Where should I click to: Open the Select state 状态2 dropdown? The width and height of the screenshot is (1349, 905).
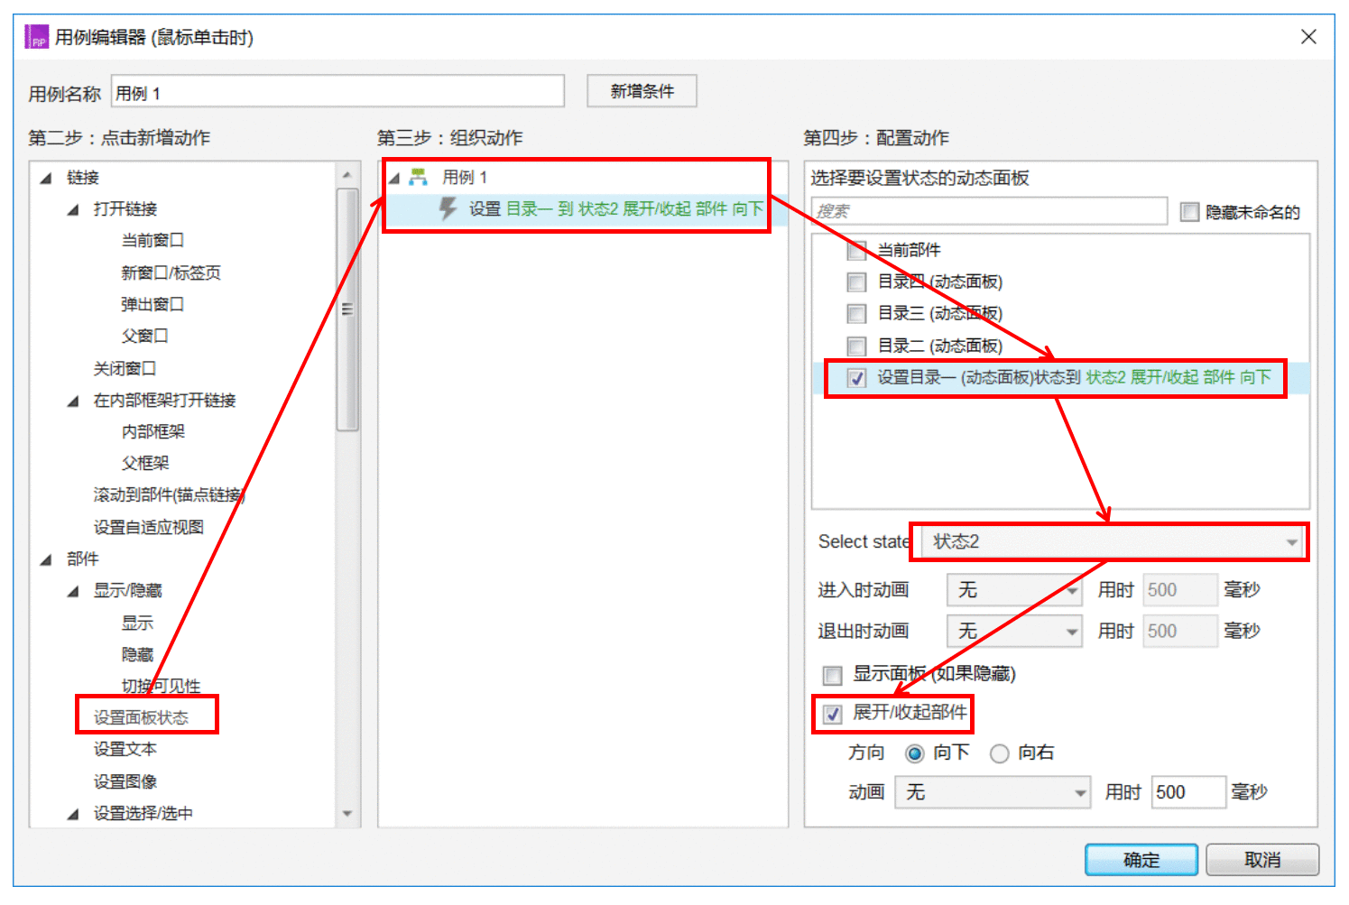[x=1113, y=541]
